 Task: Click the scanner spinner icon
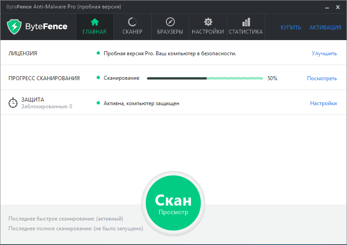(x=132, y=22)
